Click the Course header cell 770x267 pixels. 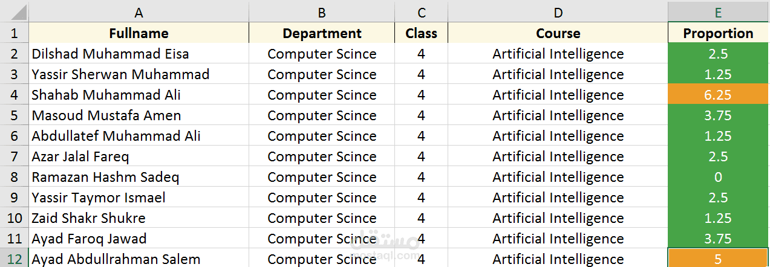558,33
